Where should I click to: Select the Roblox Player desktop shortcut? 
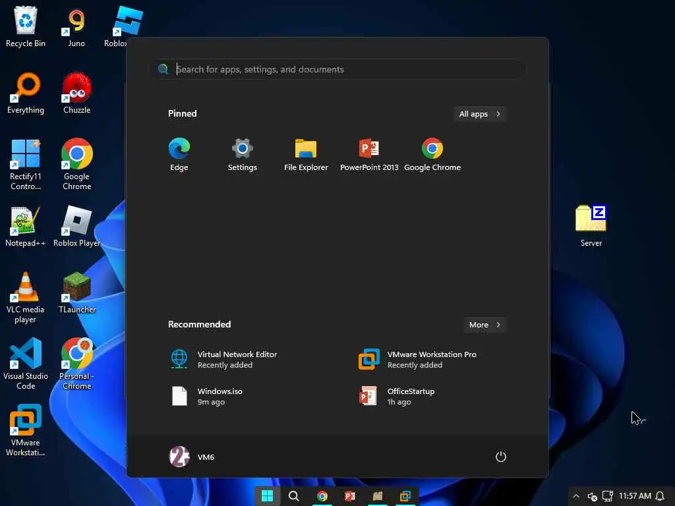click(x=76, y=227)
